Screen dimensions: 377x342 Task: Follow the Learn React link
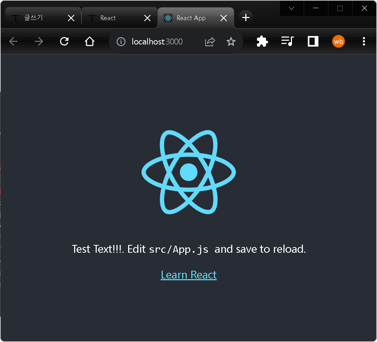click(x=189, y=275)
